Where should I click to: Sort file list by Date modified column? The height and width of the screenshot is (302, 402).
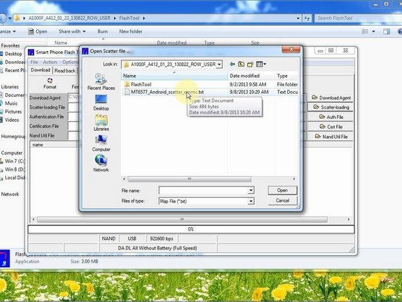coord(251,75)
